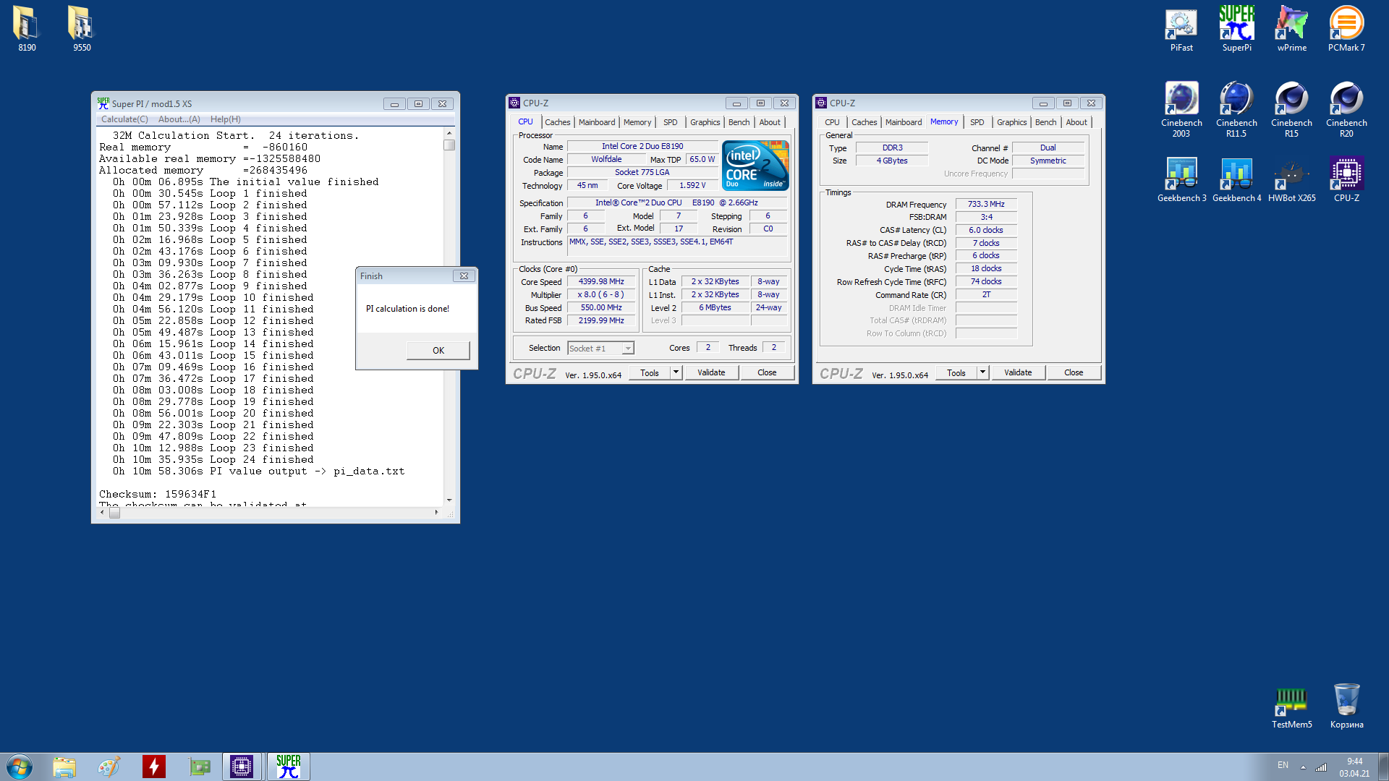Launch Geekbench 3 shortcut

(x=1181, y=179)
